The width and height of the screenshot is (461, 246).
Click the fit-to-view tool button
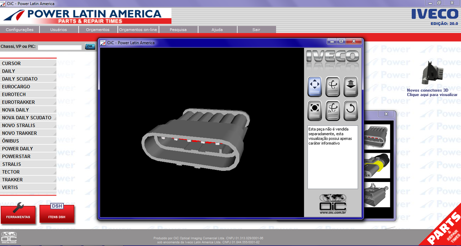tap(315, 110)
